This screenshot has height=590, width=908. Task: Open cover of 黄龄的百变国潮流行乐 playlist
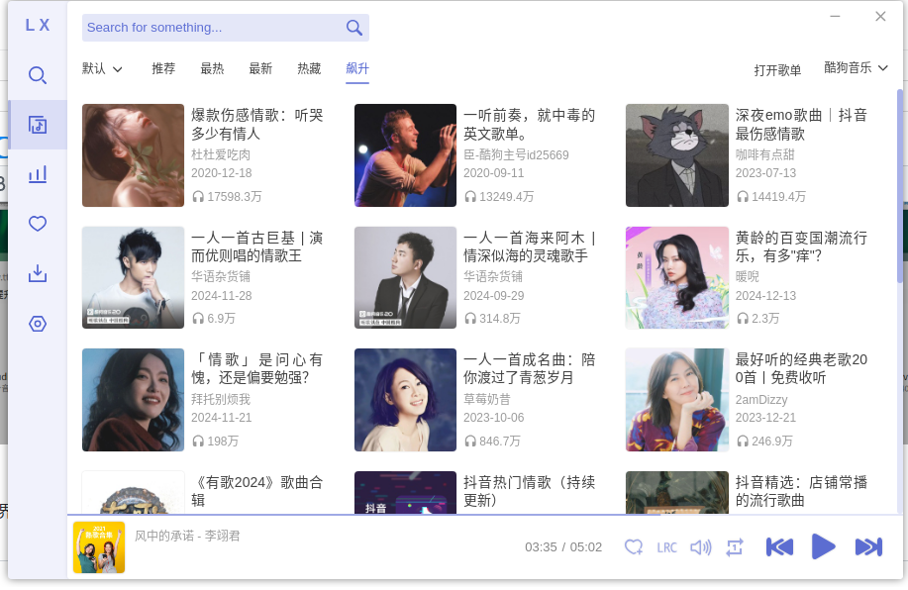coord(677,277)
